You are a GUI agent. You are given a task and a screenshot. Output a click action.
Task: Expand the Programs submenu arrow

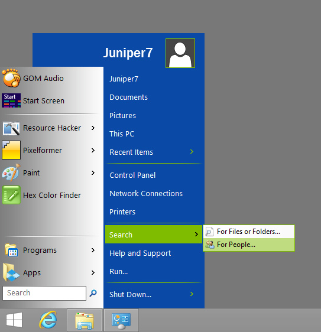[x=93, y=250]
